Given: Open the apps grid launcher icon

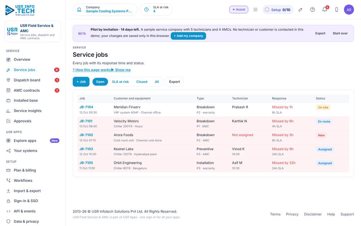Looking at the screenshot, I should 255,10.
